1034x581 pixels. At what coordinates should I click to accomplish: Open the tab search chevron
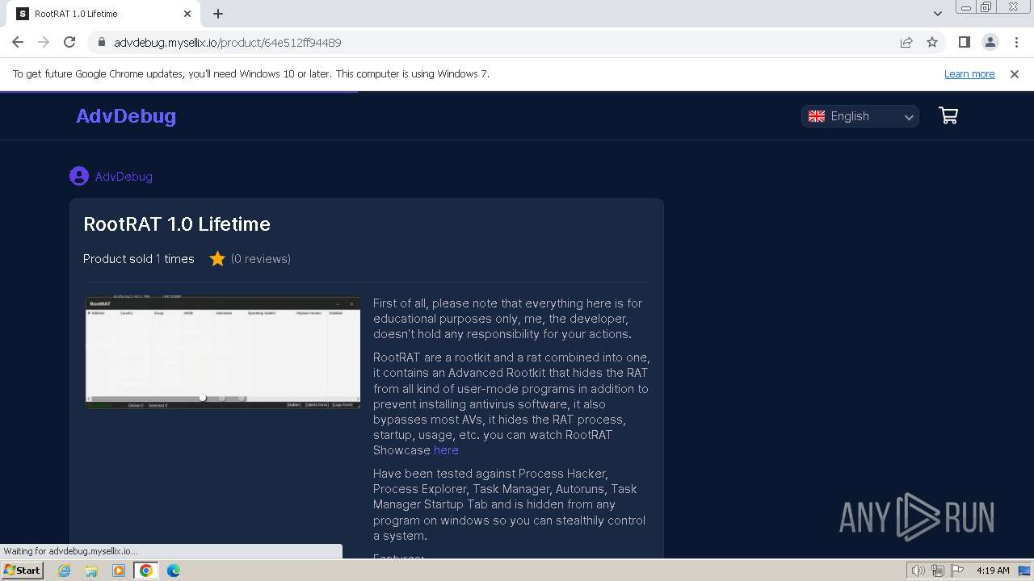937,14
